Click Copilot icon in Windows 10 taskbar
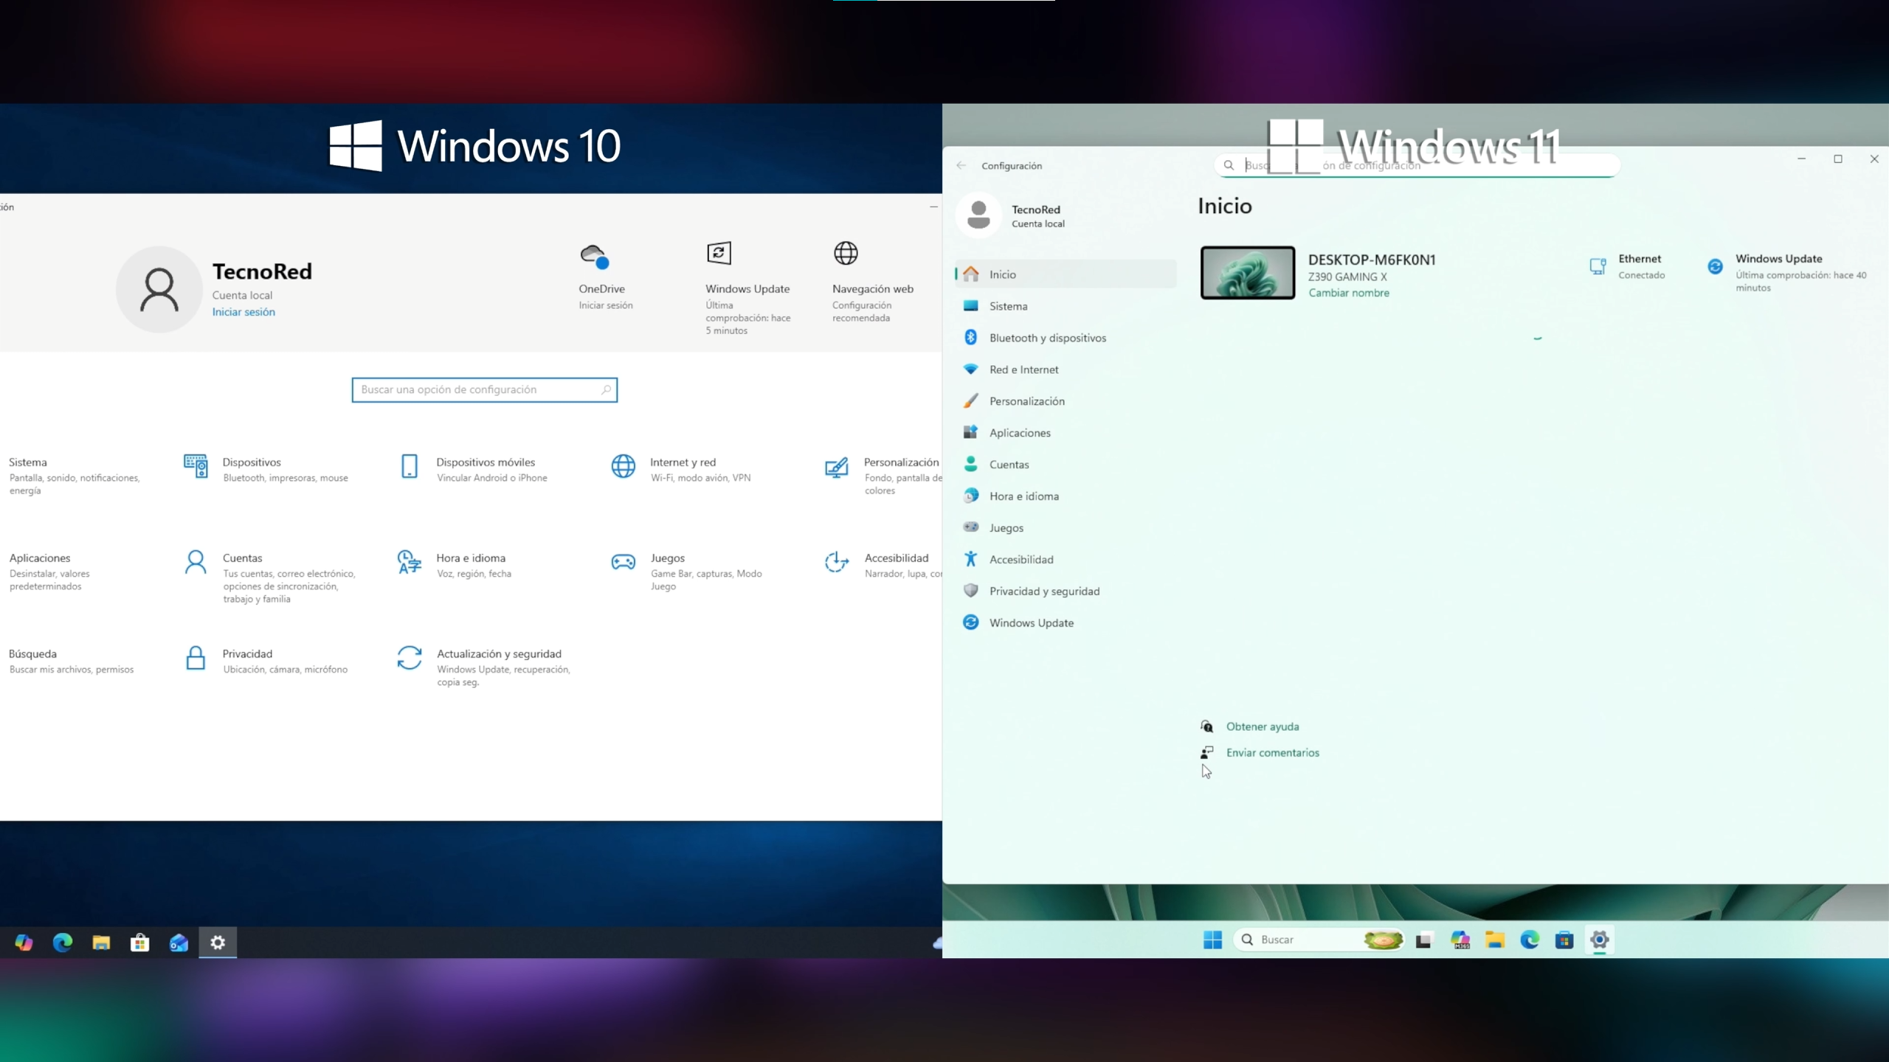This screenshot has height=1062, width=1889. [x=24, y=942]
